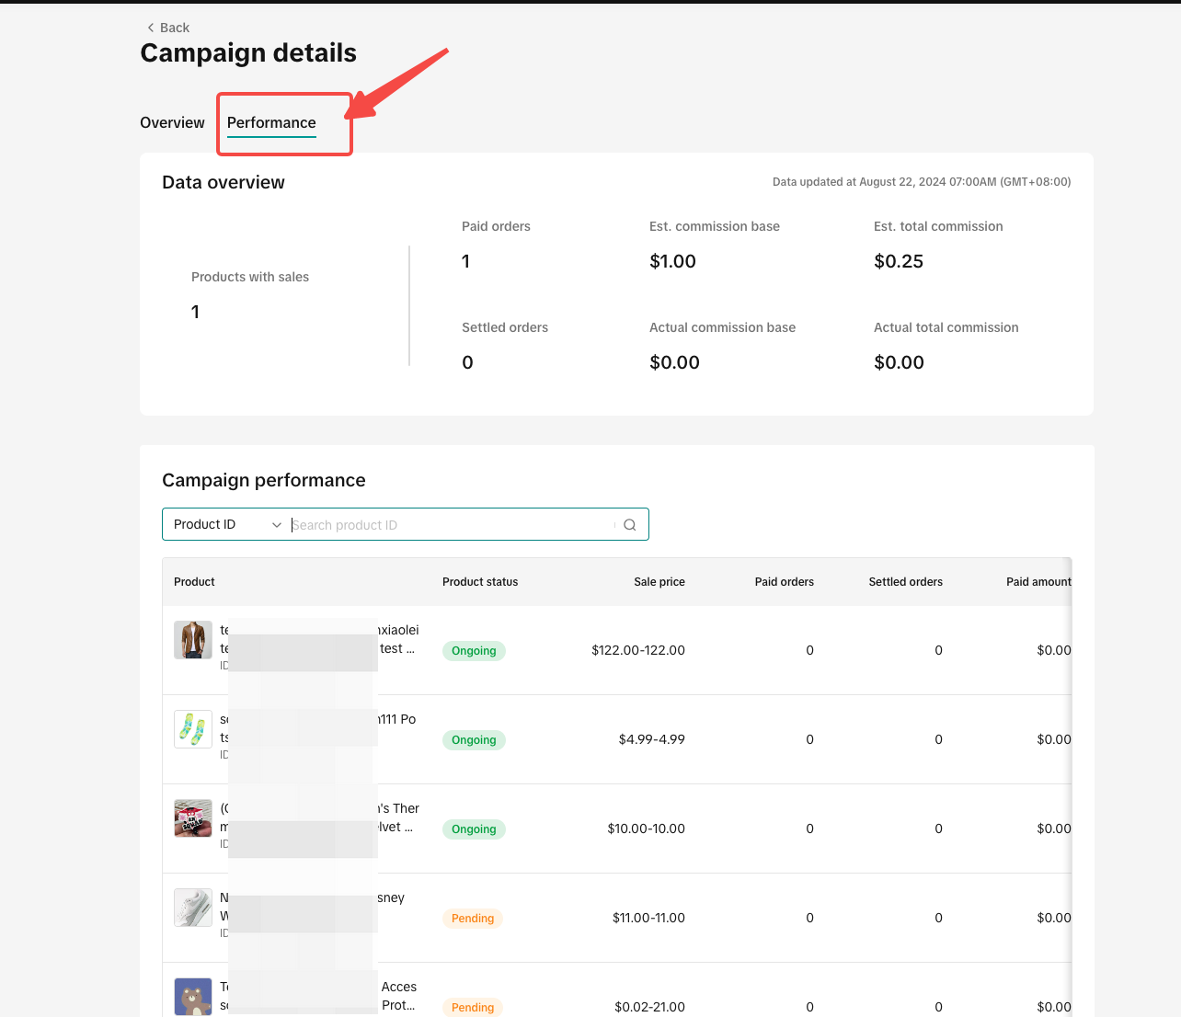Click the Est. total commission value
This screenshot has height=1017, width=1181.
click(x=899, y=261)
